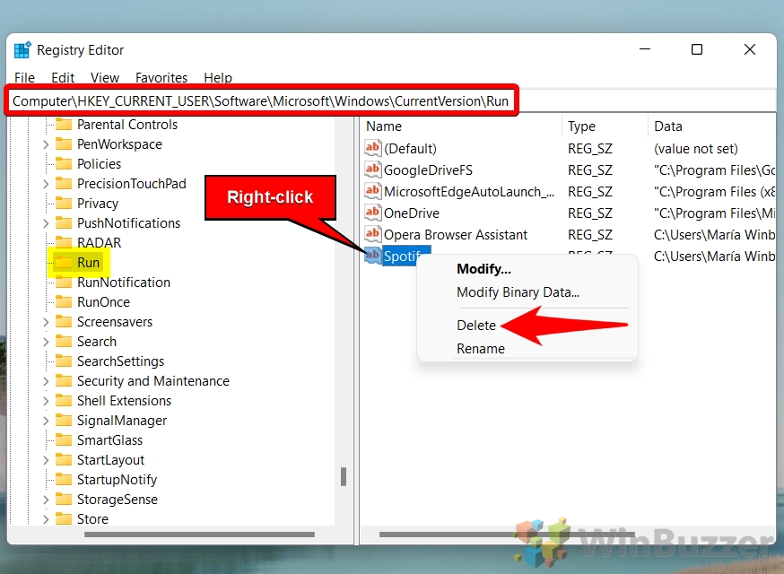Click the Shell Extensions folder icon

tap(64, 401)
